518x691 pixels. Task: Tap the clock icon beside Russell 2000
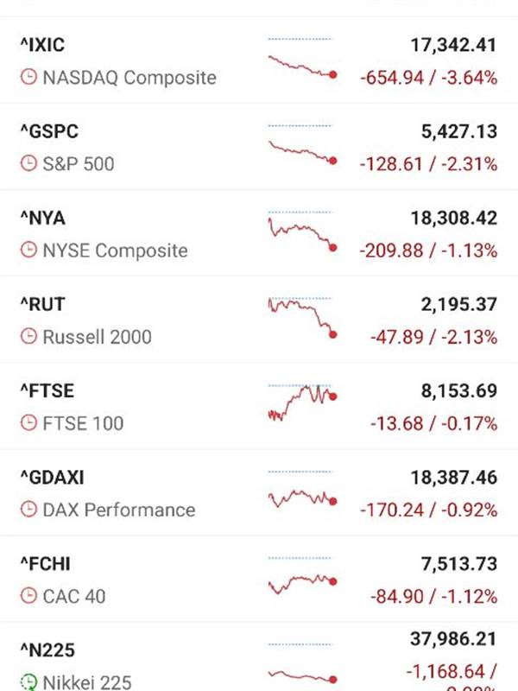(28, 337)
